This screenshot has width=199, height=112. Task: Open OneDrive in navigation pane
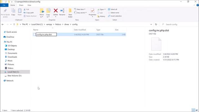(x=9, y=37)
